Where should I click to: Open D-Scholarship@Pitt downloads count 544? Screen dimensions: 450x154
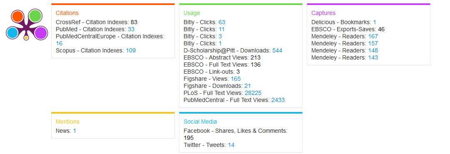coord(277,50)
